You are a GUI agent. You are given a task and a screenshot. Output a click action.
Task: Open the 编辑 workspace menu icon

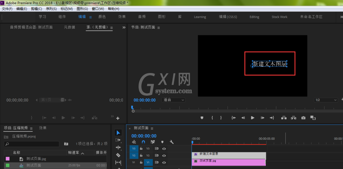90,17
